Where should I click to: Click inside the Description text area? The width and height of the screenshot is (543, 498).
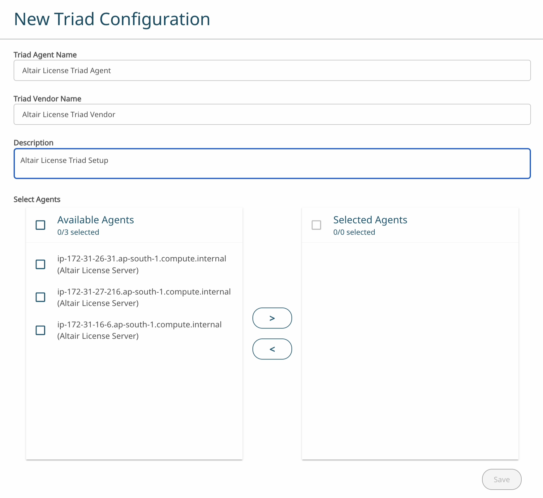click(272, 164)
